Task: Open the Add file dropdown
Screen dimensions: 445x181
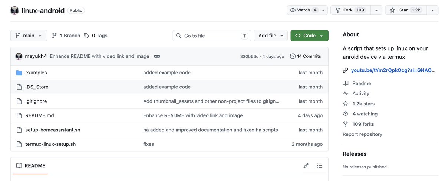Action: pos(271,36)
